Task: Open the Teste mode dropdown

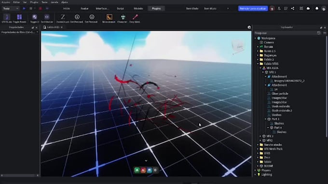Action: pos(11,9)
